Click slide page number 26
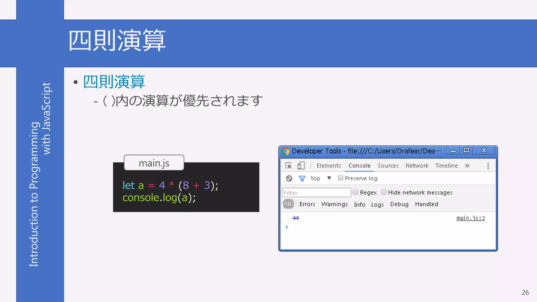Viewport: 537px width, 302px height. (525, 292)
